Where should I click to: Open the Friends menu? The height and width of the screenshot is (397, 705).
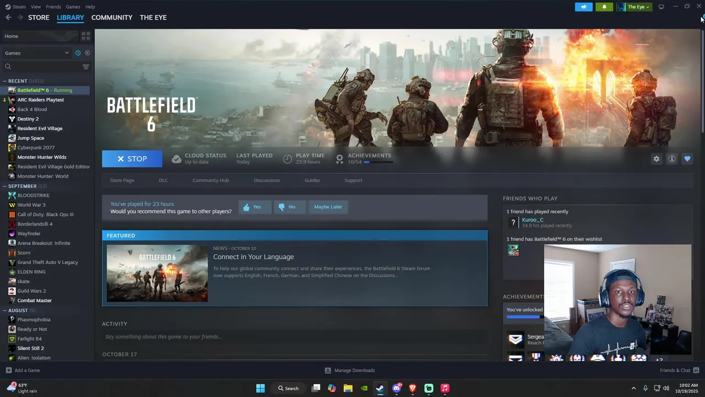pyautogui.click(x=53, y=7)
